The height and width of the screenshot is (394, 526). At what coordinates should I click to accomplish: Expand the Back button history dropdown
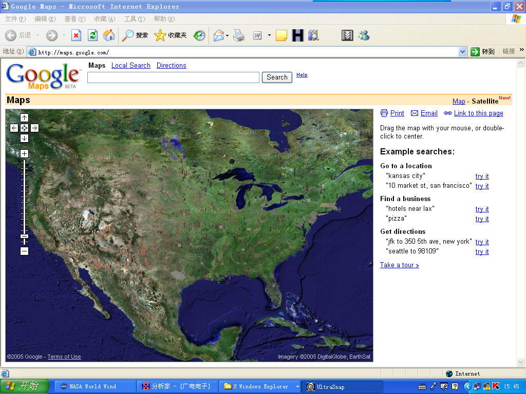click(x=37, y=35)
